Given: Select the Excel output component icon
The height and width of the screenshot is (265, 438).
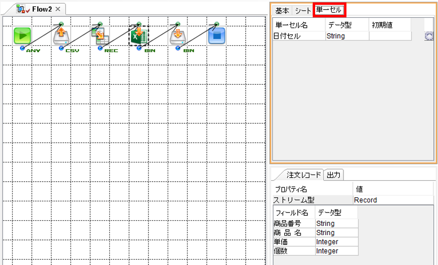Looking at the screenshot, I should click(x=139, y=36).
